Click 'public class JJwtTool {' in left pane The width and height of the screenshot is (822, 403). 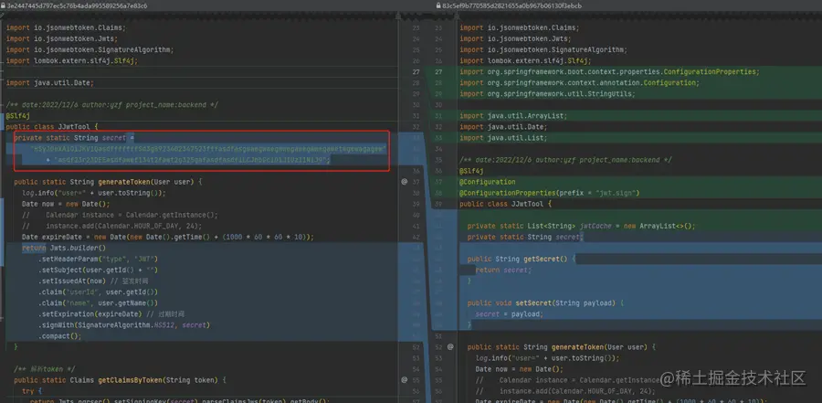52,127
